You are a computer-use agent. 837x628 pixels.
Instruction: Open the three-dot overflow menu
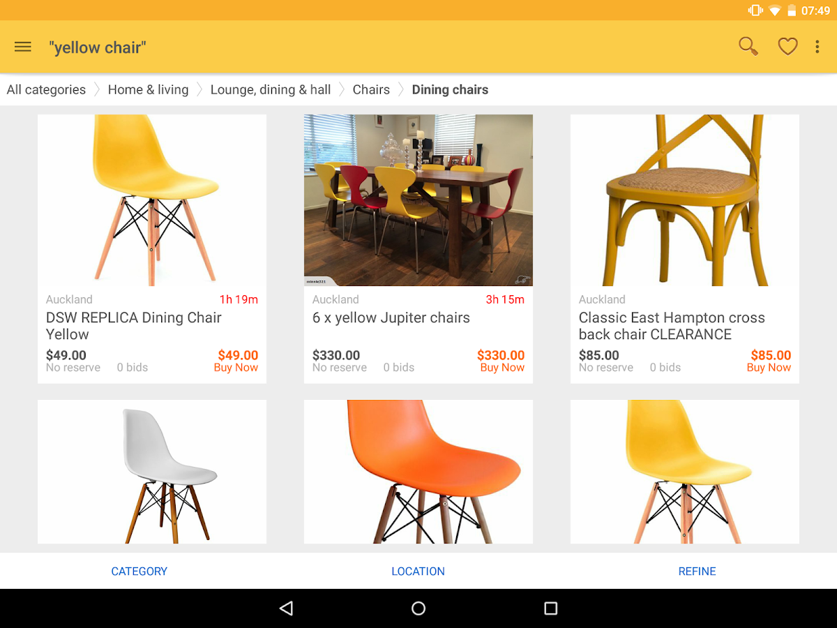pos(817,47)
